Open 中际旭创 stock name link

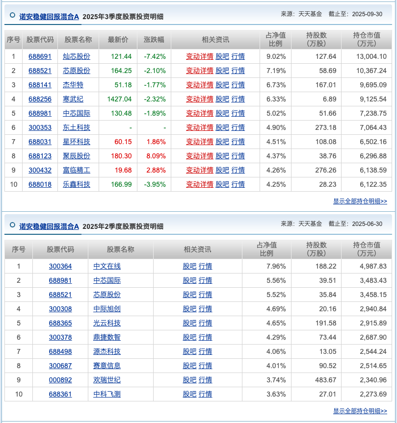107,309
